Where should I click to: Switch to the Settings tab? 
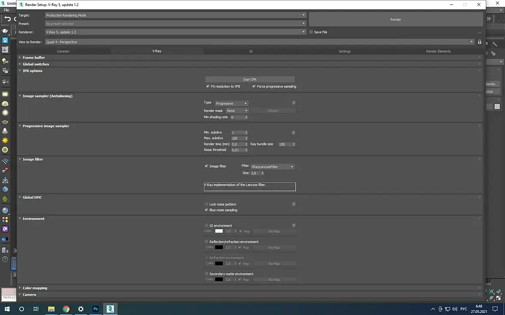click(x=345, y=51)
